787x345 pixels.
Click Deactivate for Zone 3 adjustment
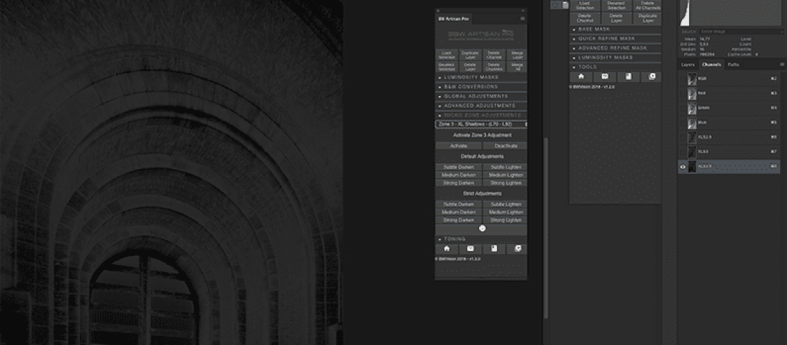tap(505, 146)
